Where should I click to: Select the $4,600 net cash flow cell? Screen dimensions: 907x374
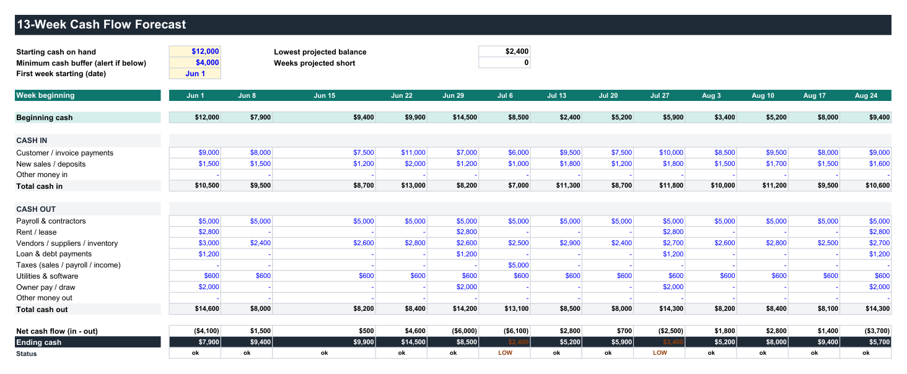[401, 331]
